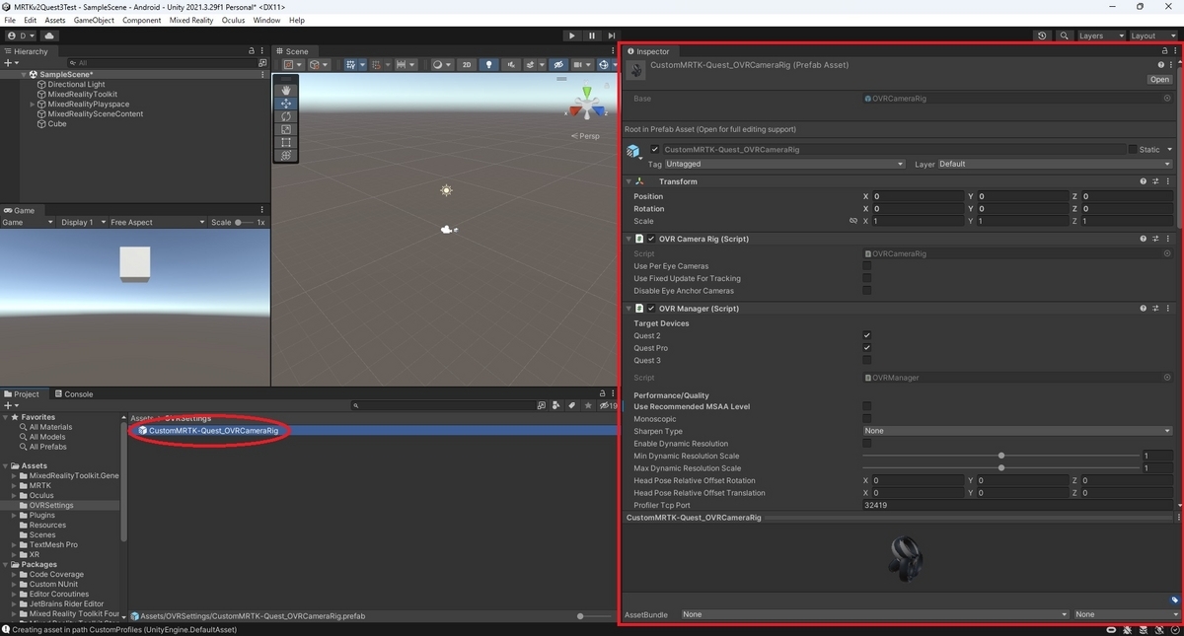The image size is (1184, 636).
Task: Collapse the OVR Manager component
Action: pyautogui.click(x=630, y=309)
